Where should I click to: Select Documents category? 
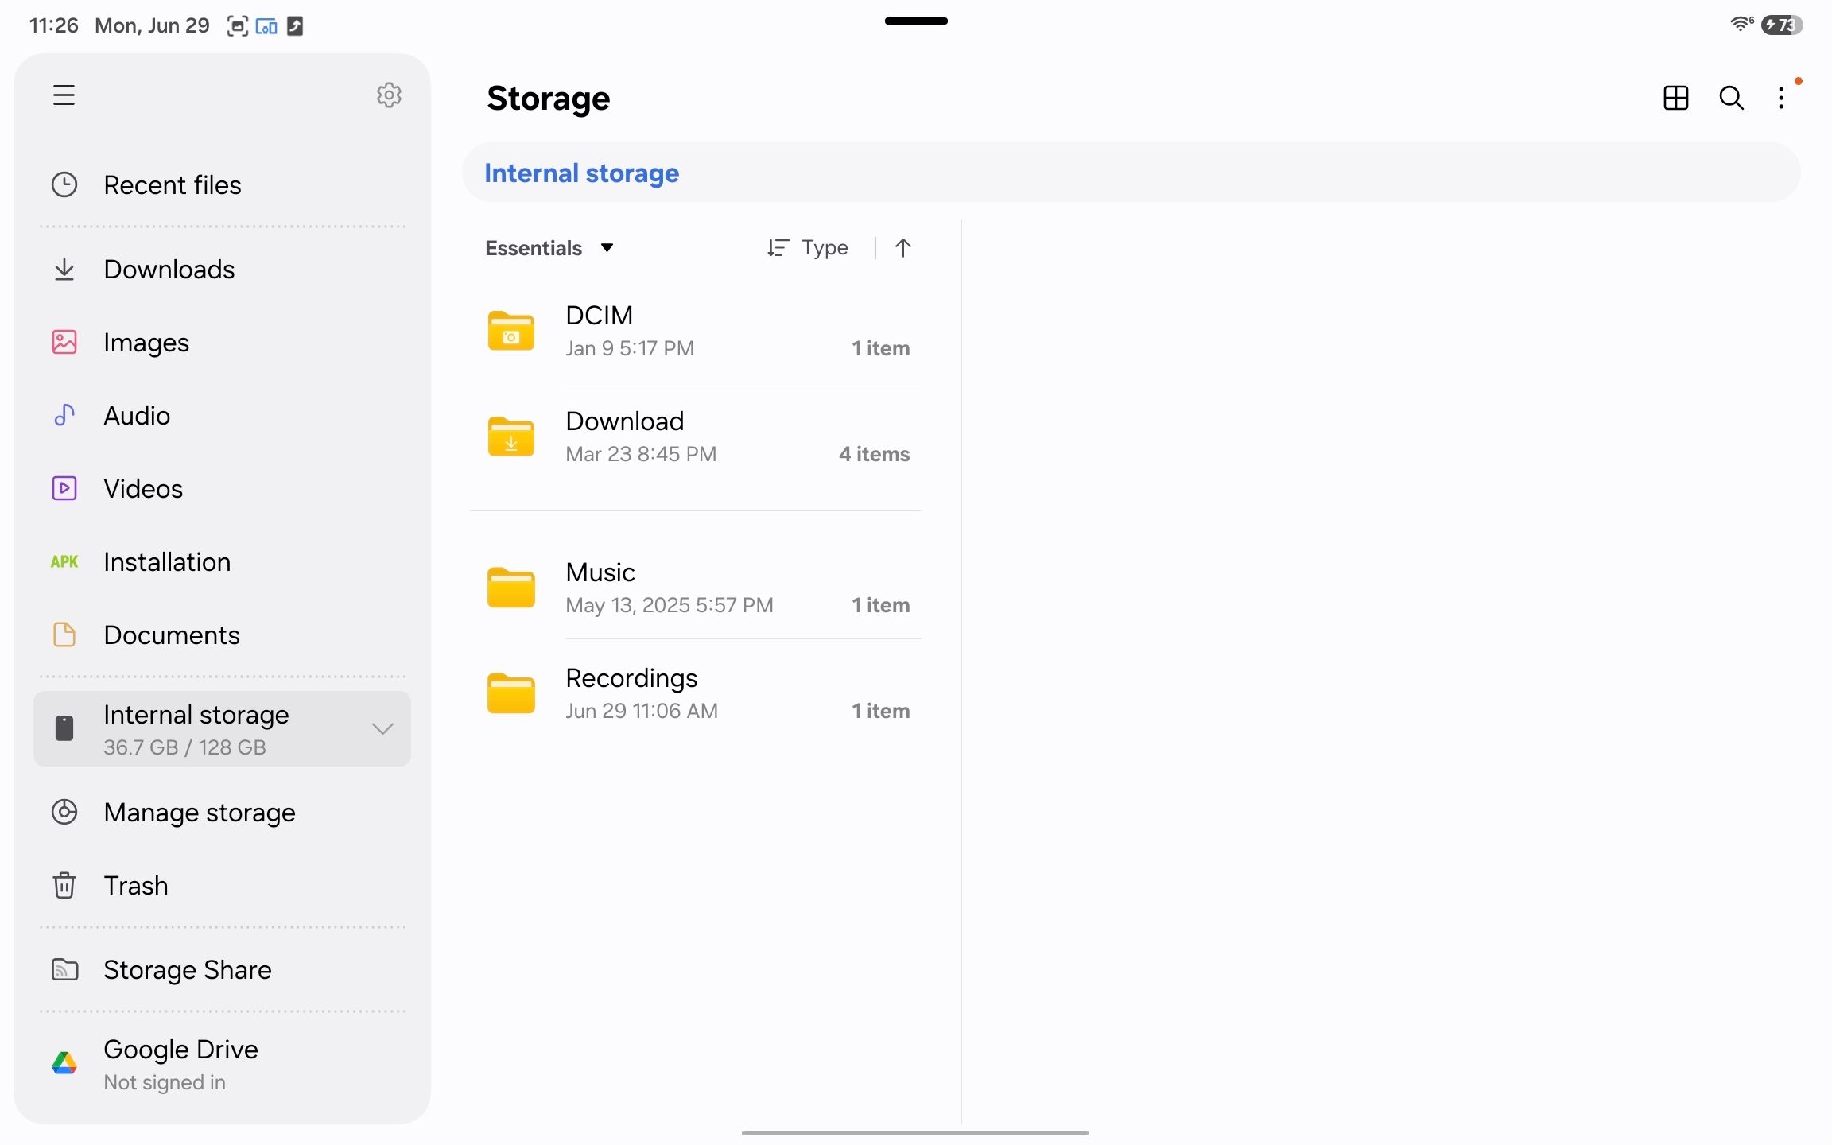(222, 635)
